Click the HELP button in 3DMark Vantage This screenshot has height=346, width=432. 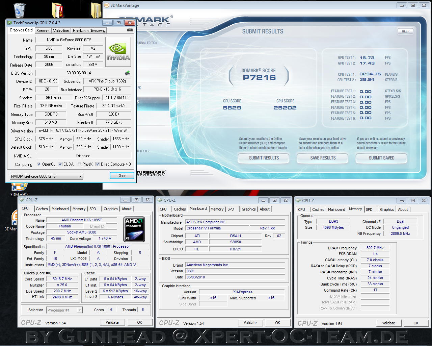405,31
